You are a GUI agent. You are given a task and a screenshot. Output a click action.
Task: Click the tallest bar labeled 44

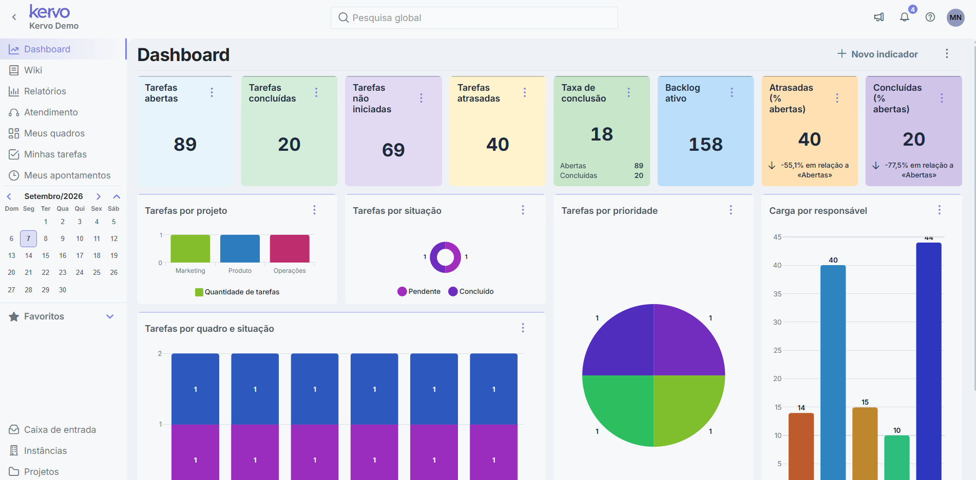pos(929,361)
